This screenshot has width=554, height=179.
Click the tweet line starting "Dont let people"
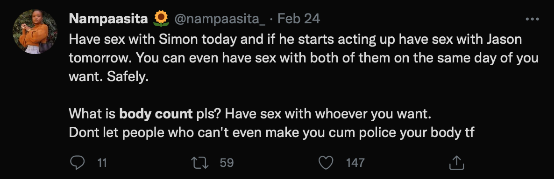coord(271,133)
